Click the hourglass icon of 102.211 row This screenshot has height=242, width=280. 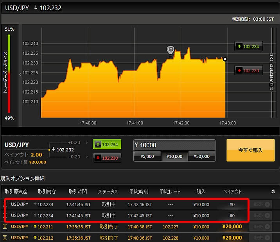click(5, 226)
